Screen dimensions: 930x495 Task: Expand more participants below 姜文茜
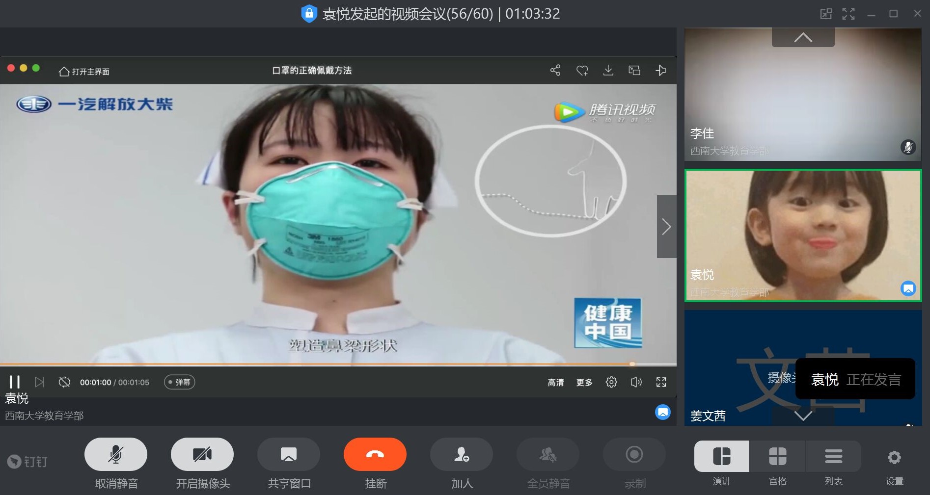point(803,417)
